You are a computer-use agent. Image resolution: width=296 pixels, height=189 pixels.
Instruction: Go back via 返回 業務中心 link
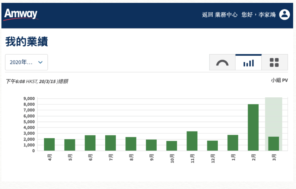[x=219, y=15]
